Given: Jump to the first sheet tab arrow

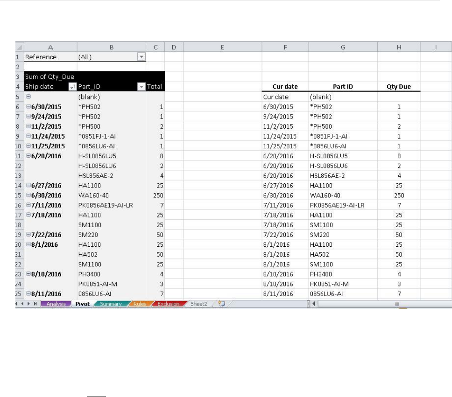Looking at the screenshot, I should pyautogui.click(x=16, y=304).
